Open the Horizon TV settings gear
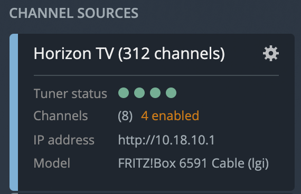The image size is (301, 194). 271,53
